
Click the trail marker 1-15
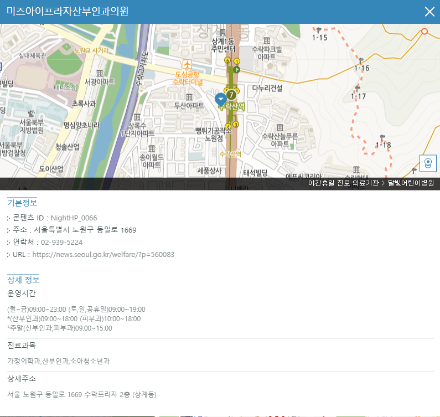[318, 30]
